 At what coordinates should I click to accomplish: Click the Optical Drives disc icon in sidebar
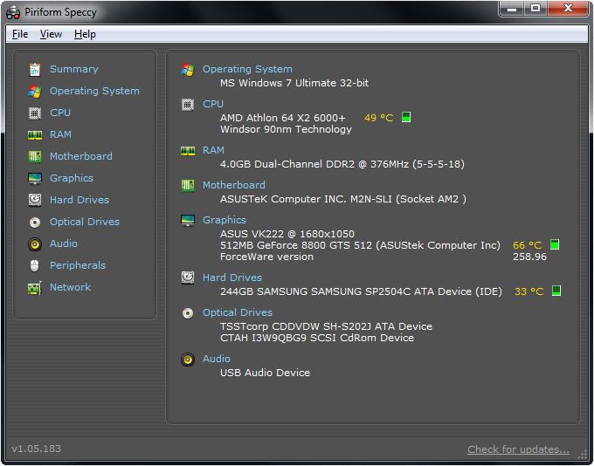pos(35,223)
